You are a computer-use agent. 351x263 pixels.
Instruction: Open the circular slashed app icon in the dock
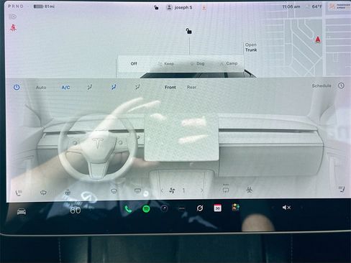(200, 208)
